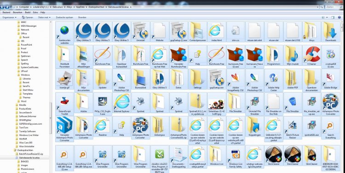Select the Internet Explorer shortcut icon
Viewport: 345px width, 173px height.
click(122, 102)
